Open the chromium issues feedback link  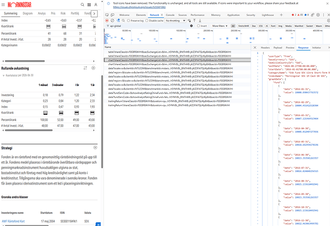pos(139,7)
